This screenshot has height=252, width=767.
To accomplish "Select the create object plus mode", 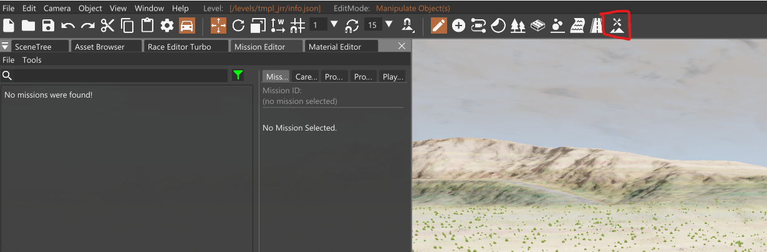I will pyautogui.click(x=459, y=26).
